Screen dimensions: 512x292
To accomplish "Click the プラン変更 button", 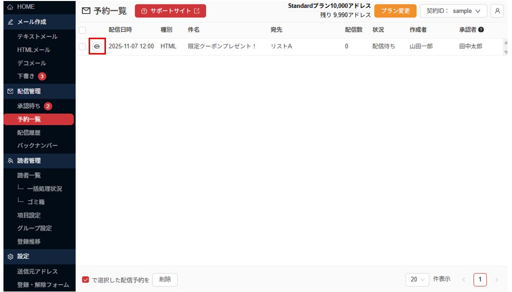I will point(395,11).
